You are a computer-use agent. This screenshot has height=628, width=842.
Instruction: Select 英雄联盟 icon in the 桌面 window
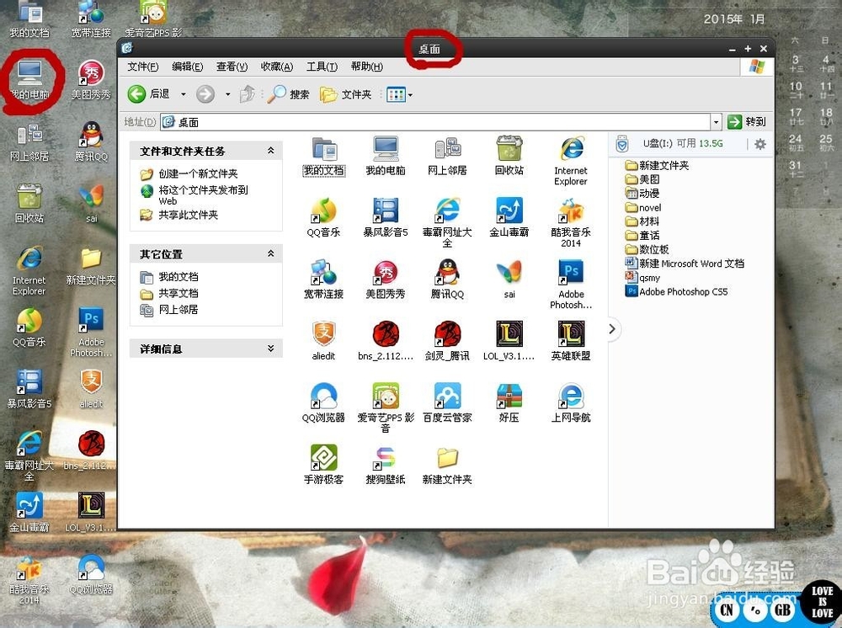[x=571, y=341]
